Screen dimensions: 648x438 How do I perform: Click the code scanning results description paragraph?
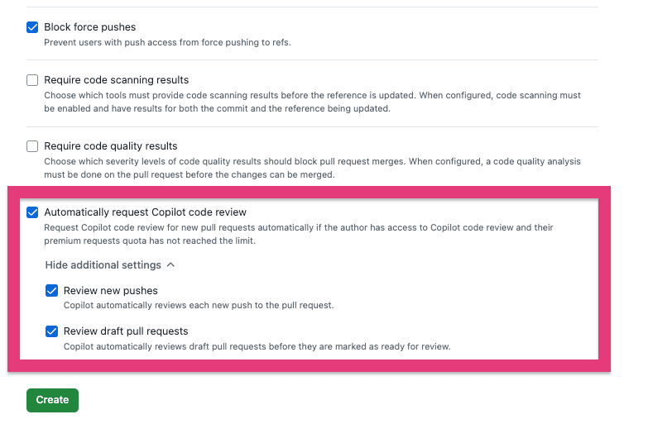[312, 102]
